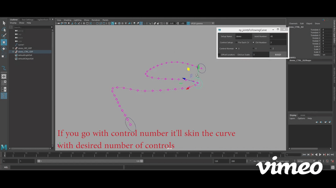This screenshot has height=188, width=336.
Task: Click the right arrow beside ngSkinTools tab
Action: tap(53, 19)
